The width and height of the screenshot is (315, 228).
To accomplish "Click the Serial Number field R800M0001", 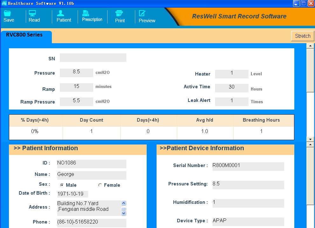I will (x=248, y=166).
